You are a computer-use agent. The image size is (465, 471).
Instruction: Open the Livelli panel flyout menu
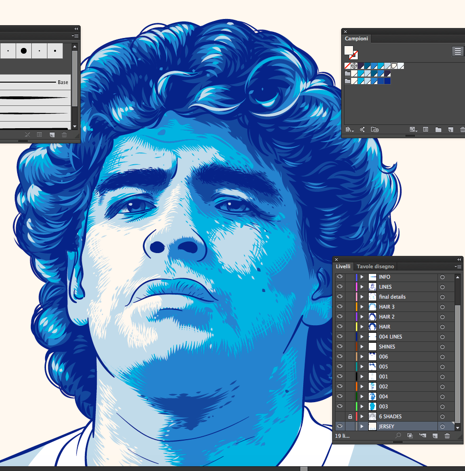click(458, 266)
